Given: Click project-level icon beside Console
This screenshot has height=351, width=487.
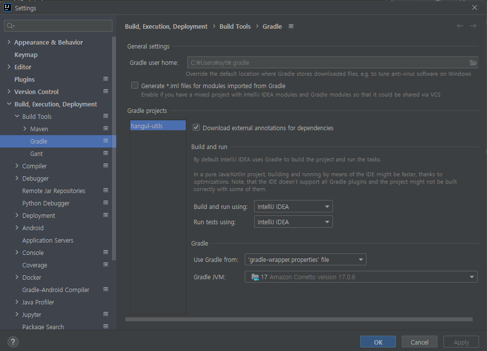Looking at the screenshot, I should (106, 252).
